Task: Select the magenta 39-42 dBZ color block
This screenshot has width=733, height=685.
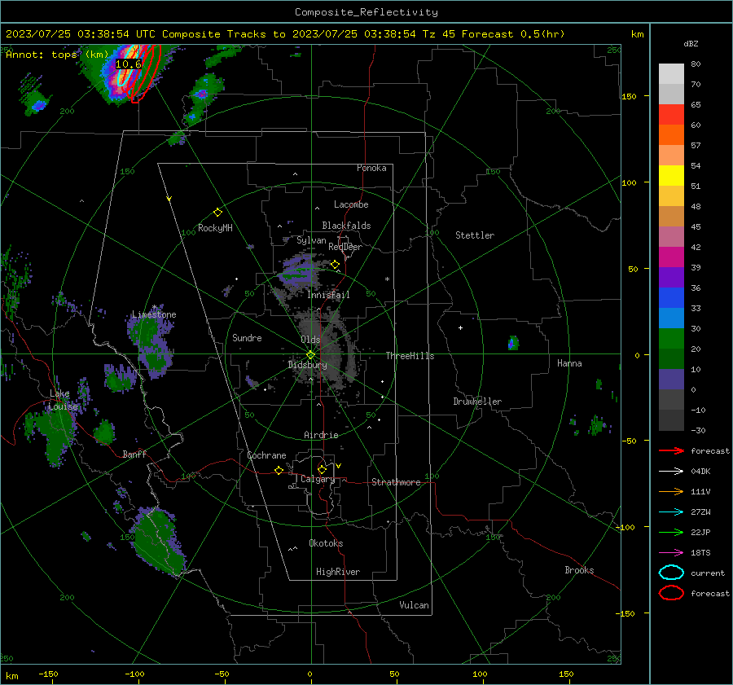Action: tap(671, 257)
